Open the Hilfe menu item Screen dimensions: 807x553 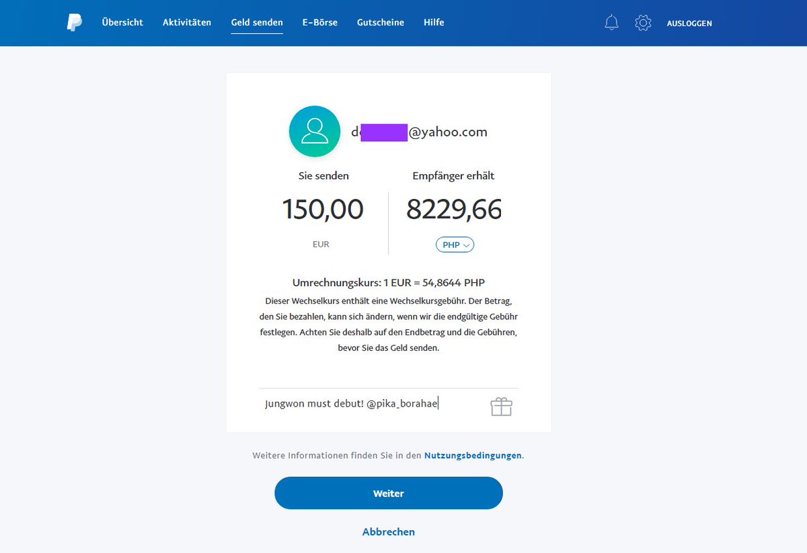[x=434, y=22]
